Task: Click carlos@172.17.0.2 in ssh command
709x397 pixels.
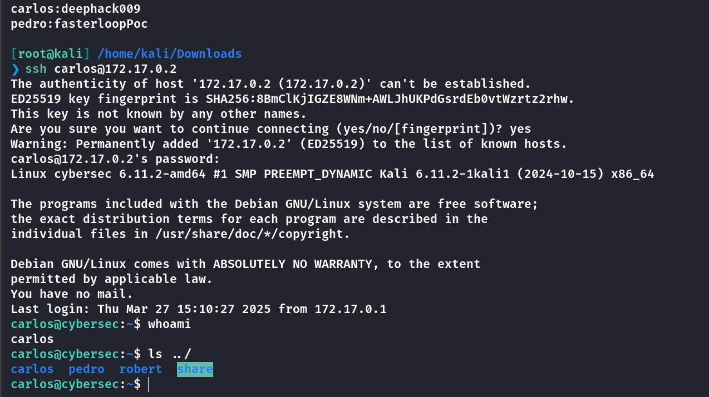Action: [115, 69]
